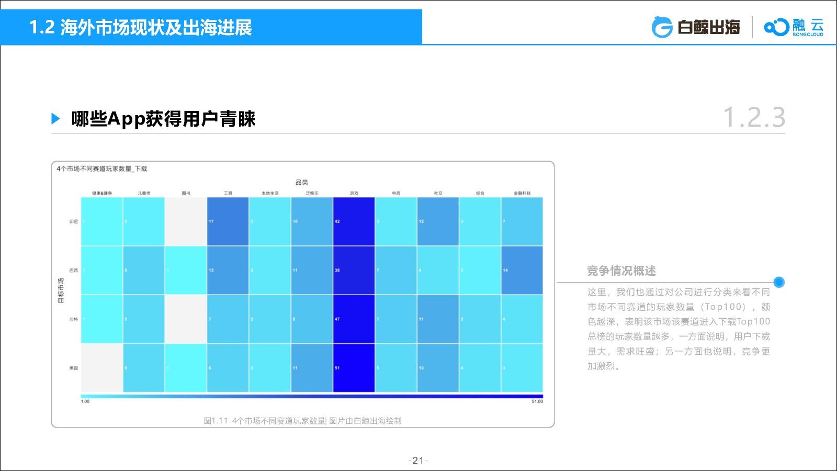
Task: Click the 融云 RongCloud logo
Action: [x=794, y=27]
